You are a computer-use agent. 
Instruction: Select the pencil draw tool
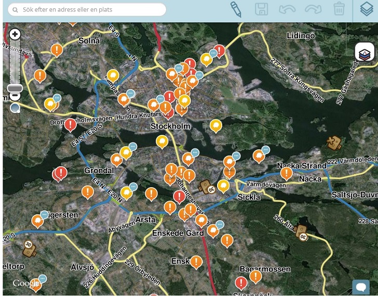pos(236,9)
